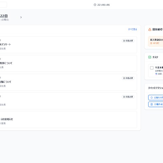Image resolution: width=163 pixels, height=163 pixels.
Task: Click 回答必要 badge on third notice
Action: [x=128, y=78]
